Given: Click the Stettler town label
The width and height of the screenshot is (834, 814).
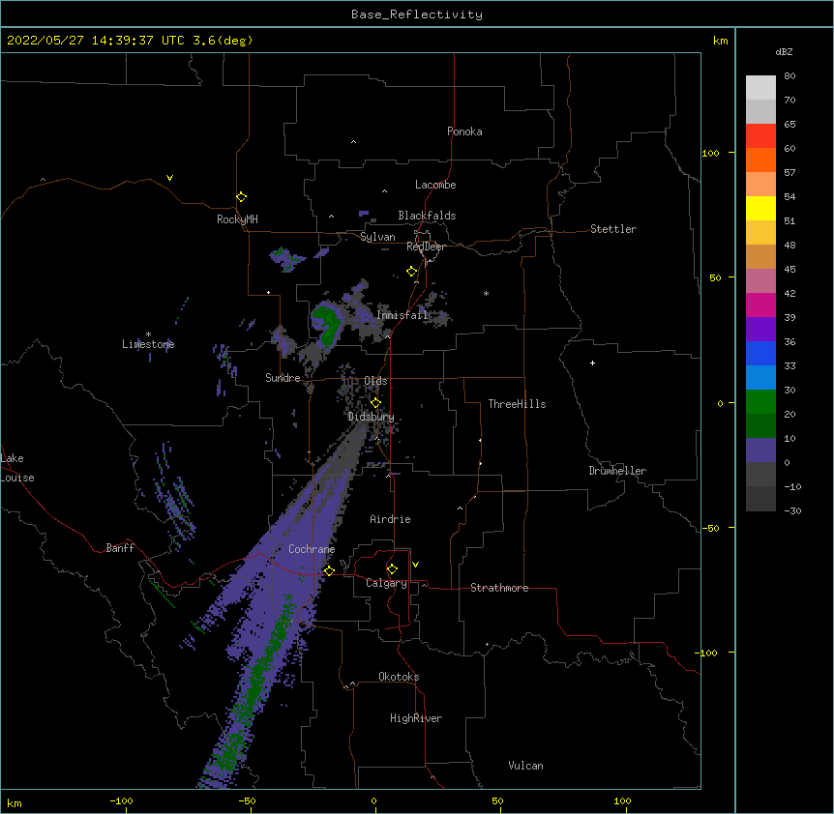Looking at the screenshot, I should point(613,229).
